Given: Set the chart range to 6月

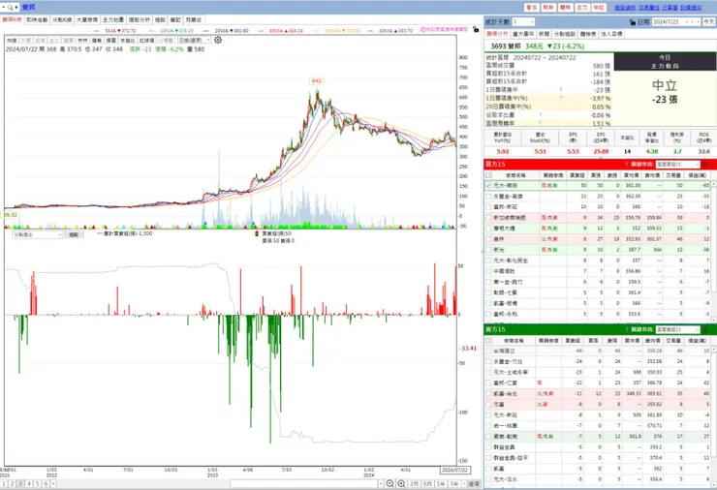Looking at the screenshot, I should (x=427, y=483).
